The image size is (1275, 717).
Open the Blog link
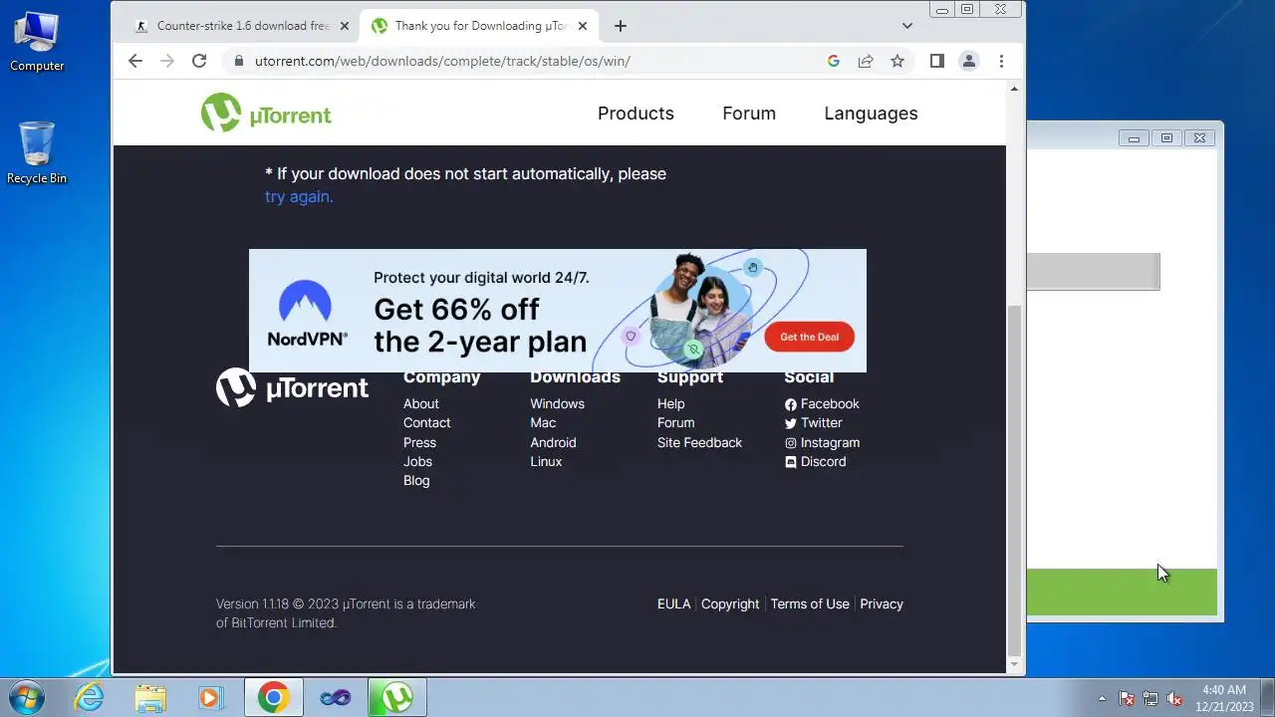[416, 480]
